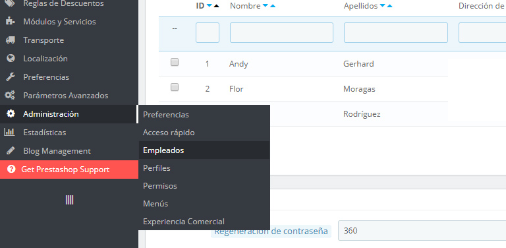Click the truck icon beside Transporte
The height and width of the screenshot is (248, 506).
(x=11, y=40)
